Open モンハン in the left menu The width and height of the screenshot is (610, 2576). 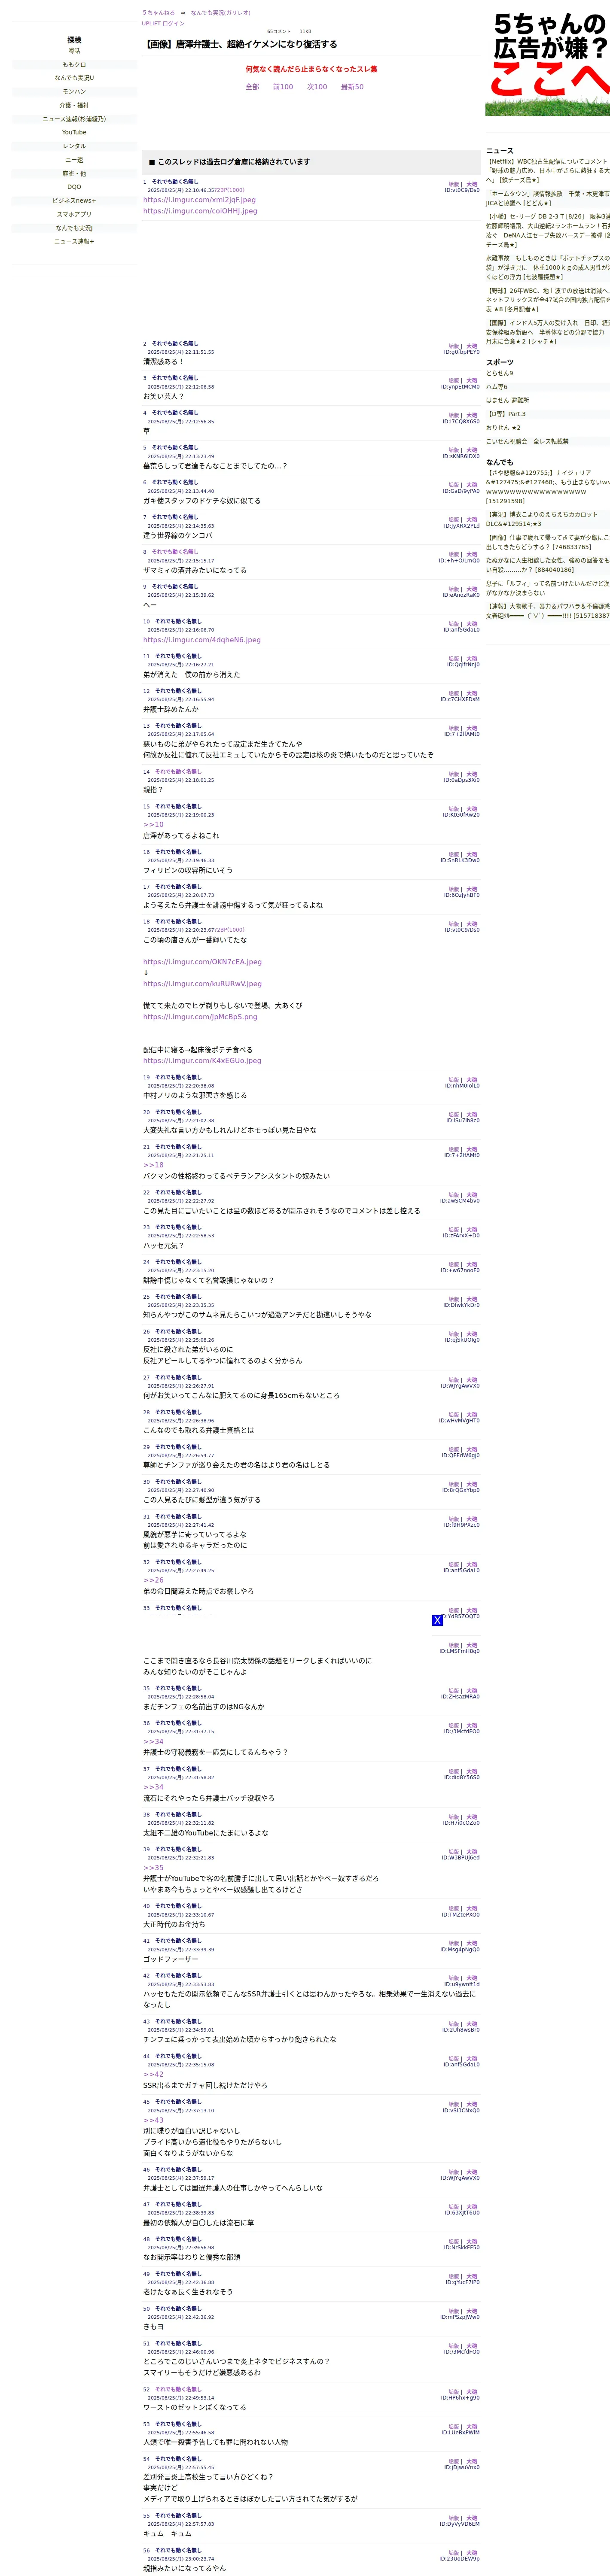click(x=74, y=91)
